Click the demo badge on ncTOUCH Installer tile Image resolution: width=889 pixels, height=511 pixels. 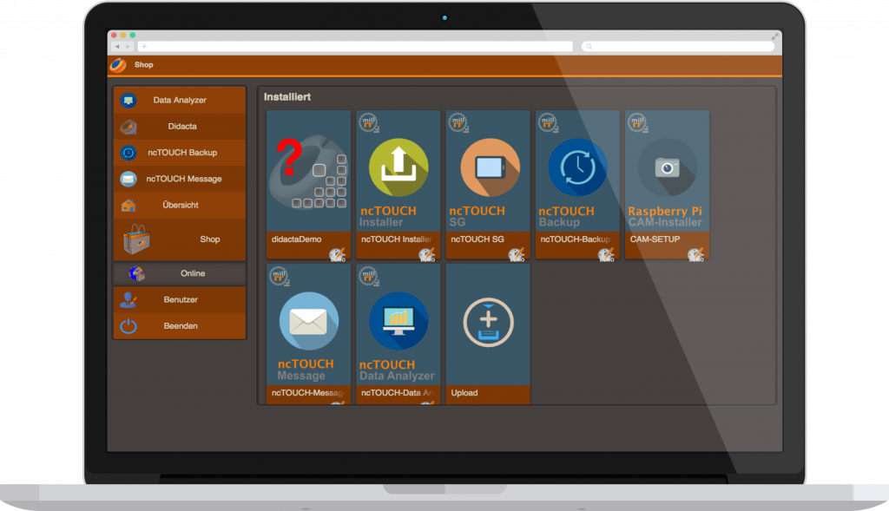coord(427,255)
